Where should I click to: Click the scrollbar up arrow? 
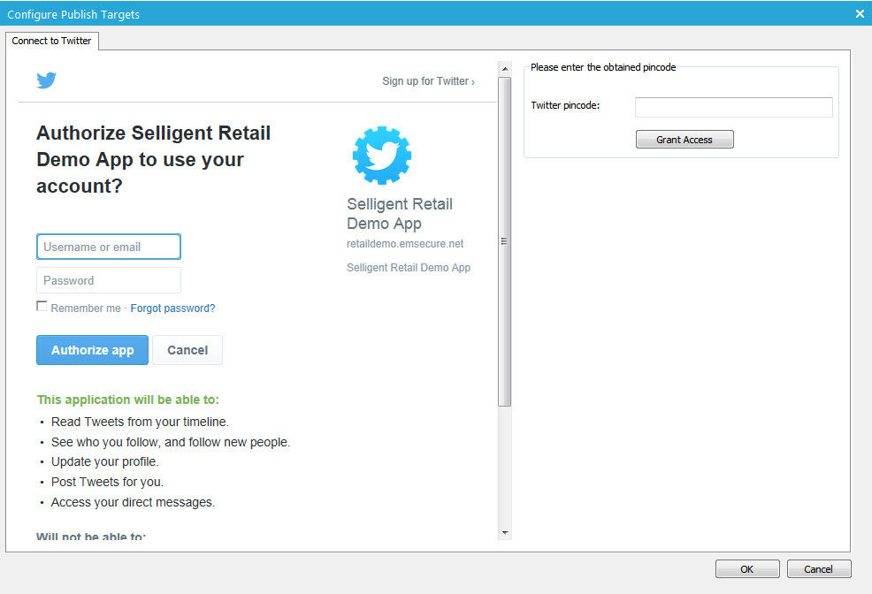505,69
